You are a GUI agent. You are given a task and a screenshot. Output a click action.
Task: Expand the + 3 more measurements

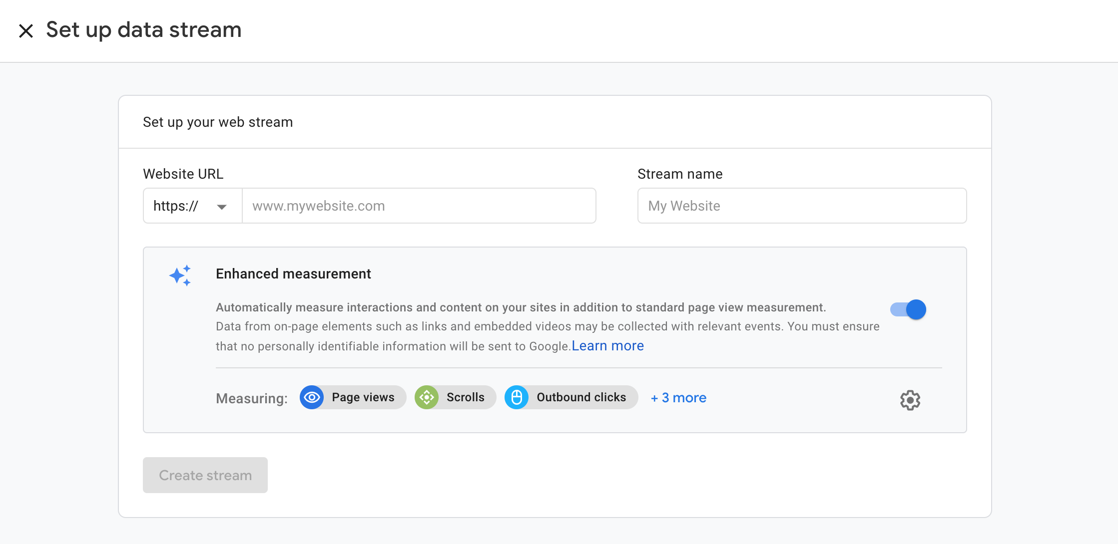[678, 398]
